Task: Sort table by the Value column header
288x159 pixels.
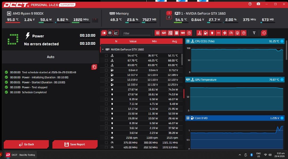Action: (133, 42)
